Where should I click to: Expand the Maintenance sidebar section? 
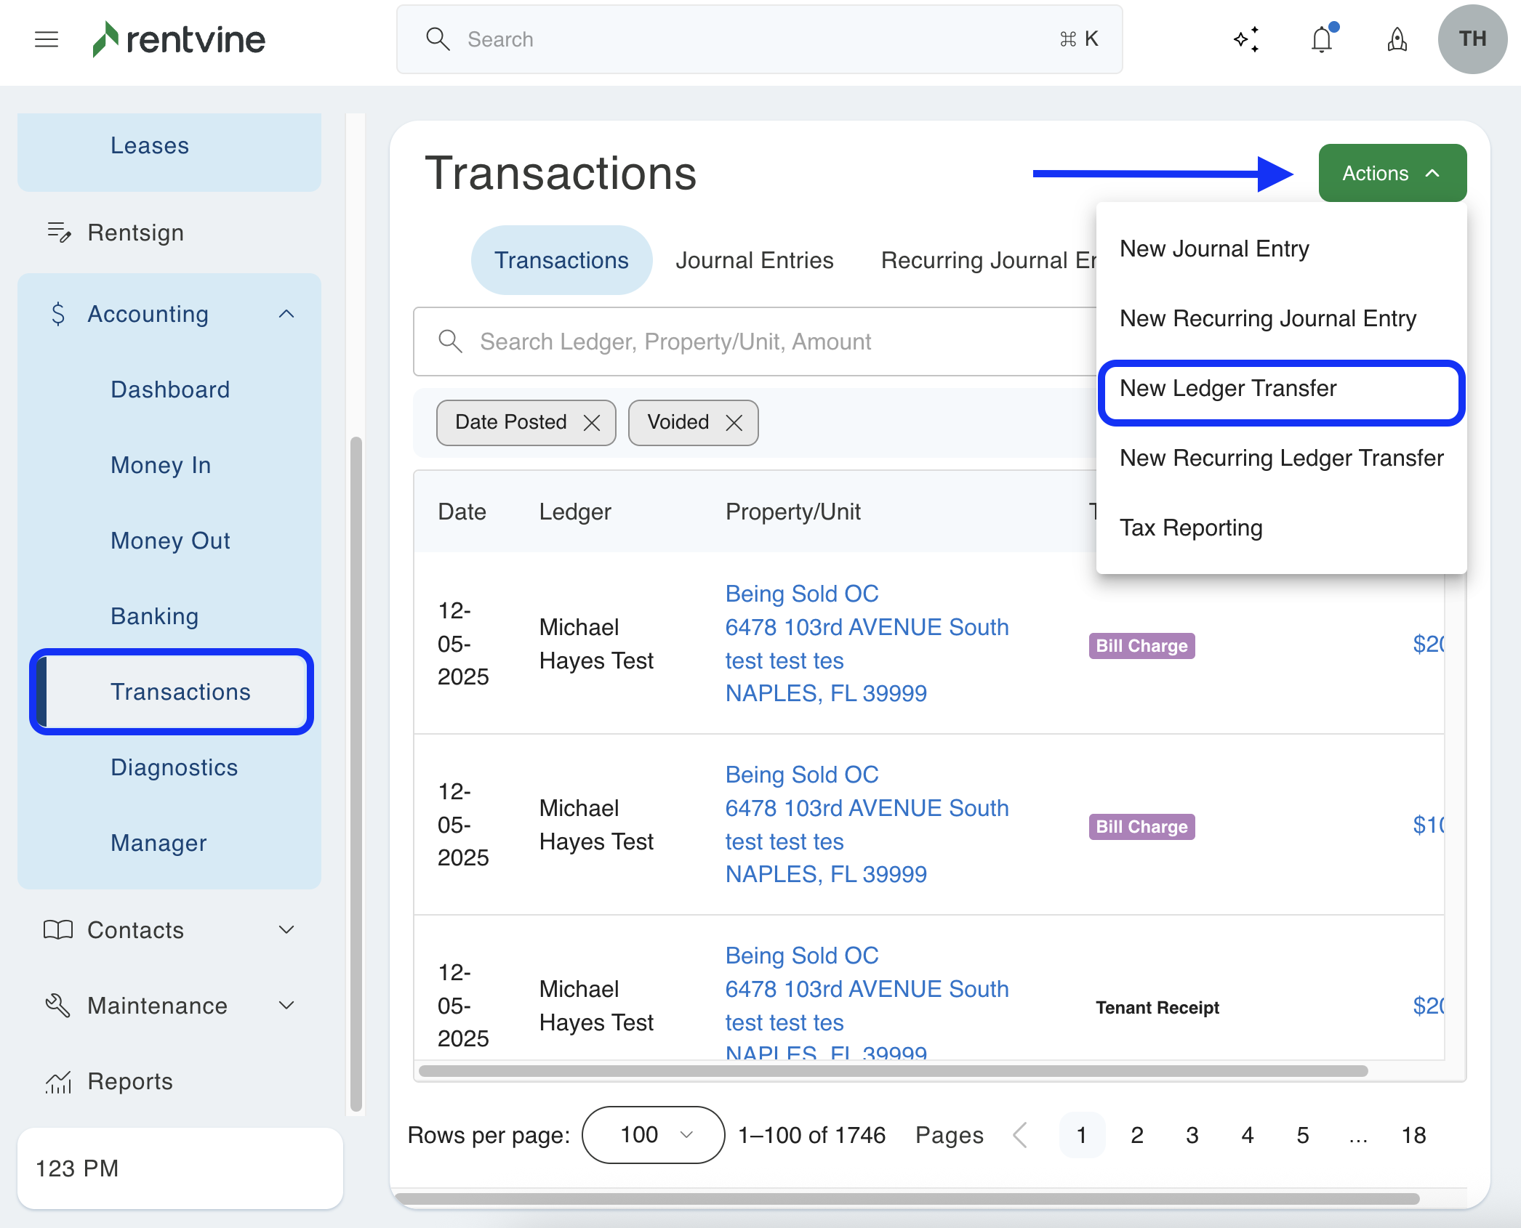tap(286, 1006)
